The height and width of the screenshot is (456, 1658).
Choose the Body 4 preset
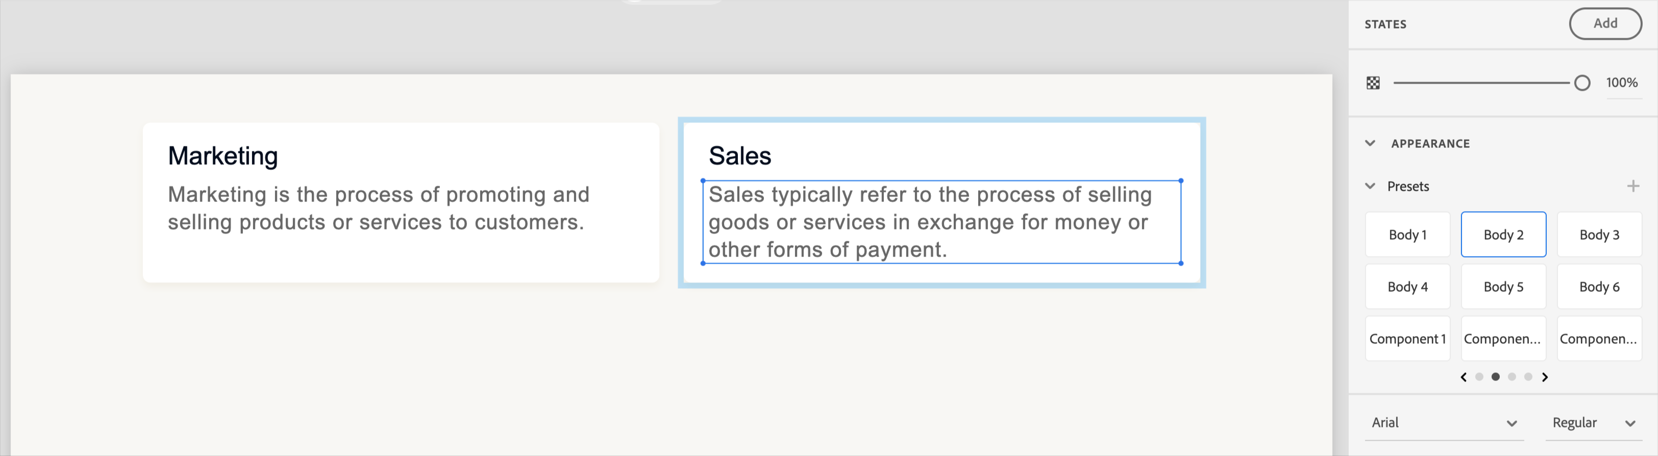(1407, 287)
